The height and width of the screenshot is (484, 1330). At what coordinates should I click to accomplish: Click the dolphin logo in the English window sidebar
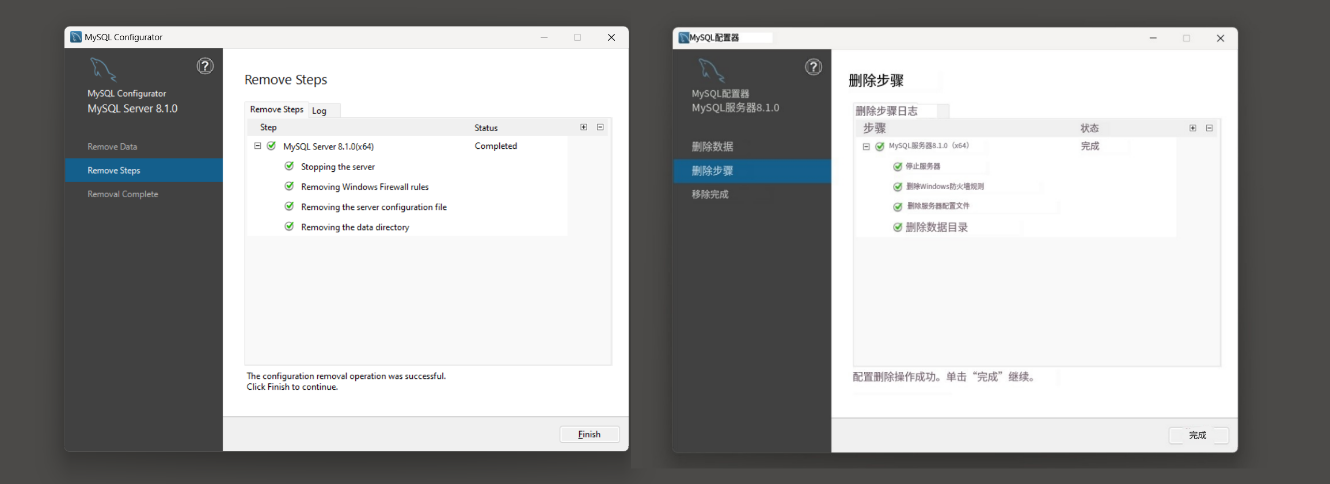tap(103, 70)
